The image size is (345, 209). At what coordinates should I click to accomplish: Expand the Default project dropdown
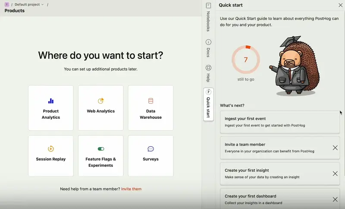[x=29, y=4]
